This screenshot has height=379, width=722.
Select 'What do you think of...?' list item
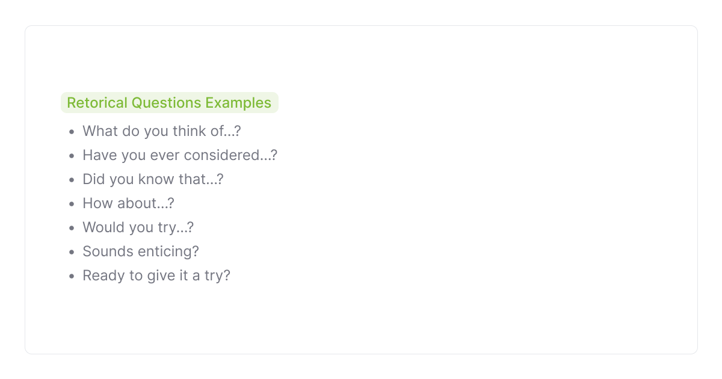click(161, 131)
